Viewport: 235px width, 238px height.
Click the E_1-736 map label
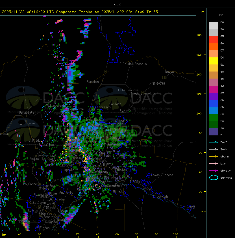[159, 84]
